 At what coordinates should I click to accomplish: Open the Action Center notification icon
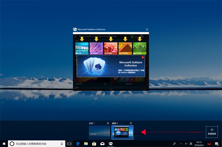point(217,144)
